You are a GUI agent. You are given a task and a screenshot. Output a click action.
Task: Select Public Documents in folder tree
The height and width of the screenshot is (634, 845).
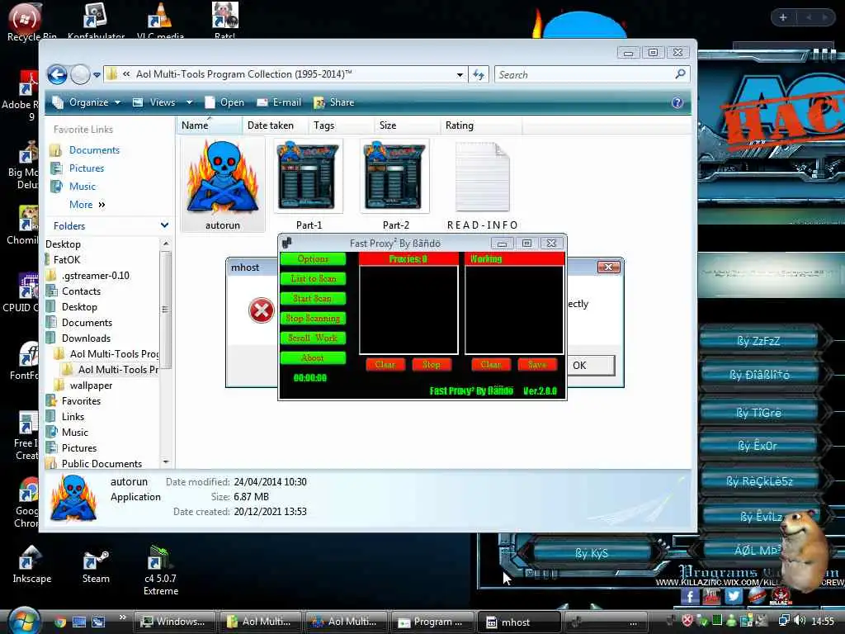(101, 464)
